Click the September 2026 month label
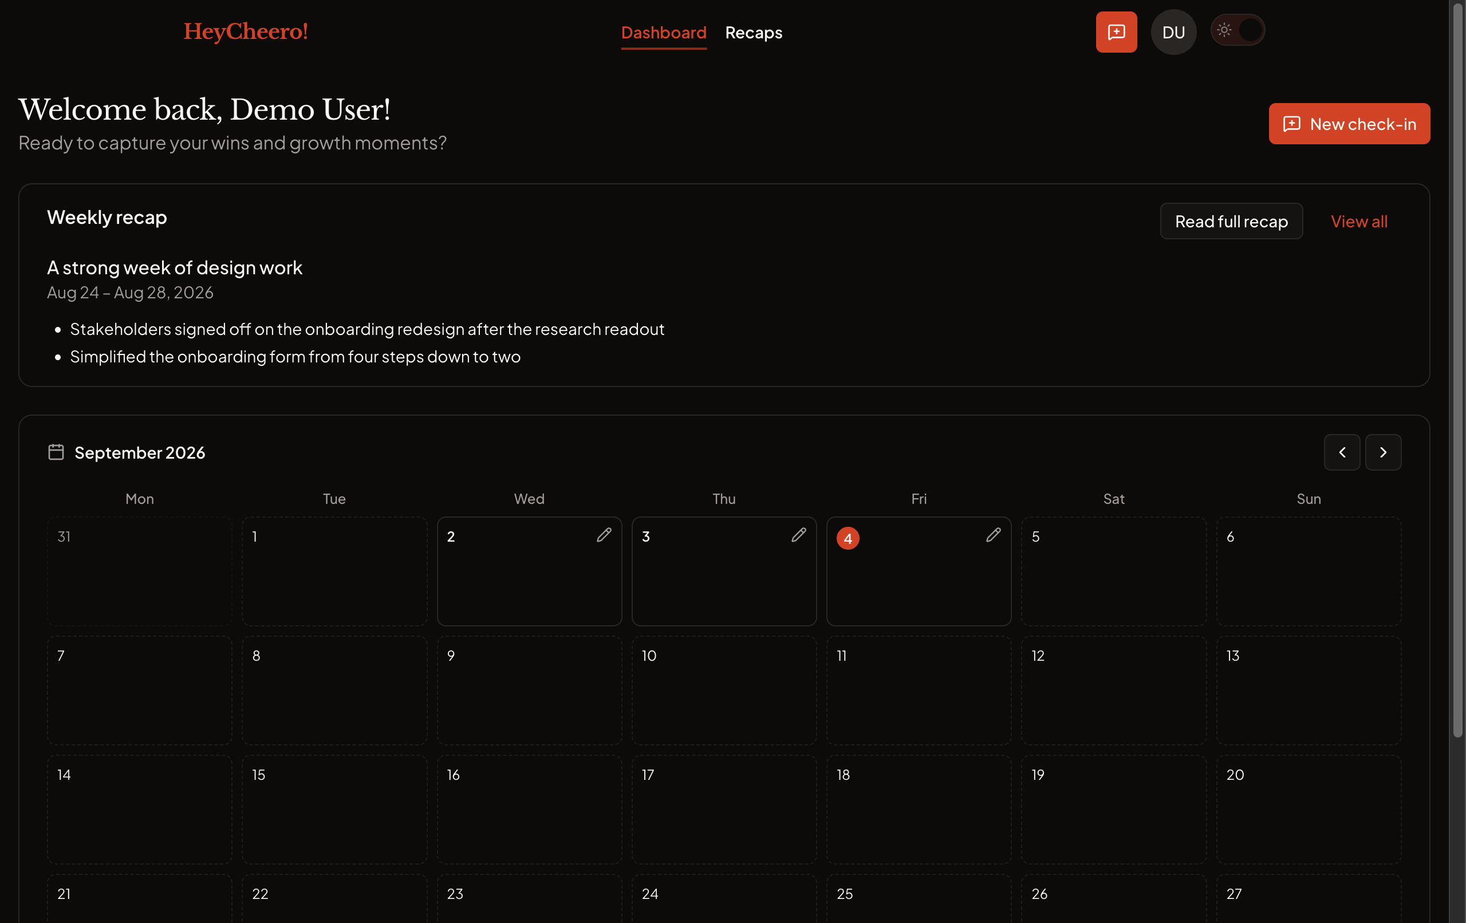The width and height of the screenshot is (1466, 923). click(140, 452)
